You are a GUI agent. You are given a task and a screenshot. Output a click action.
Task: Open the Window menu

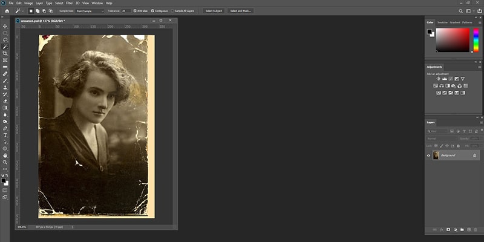coord(97,3)
